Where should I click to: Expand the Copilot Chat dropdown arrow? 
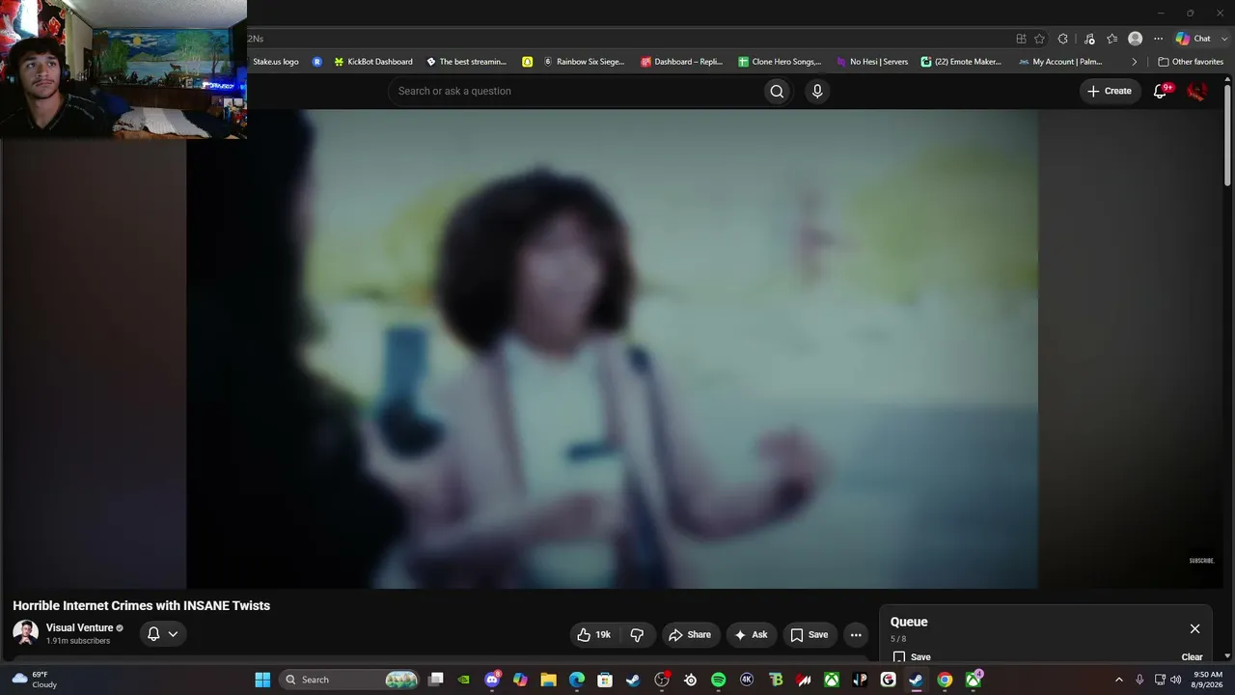pyautogui.click(x=1224, y=39)
